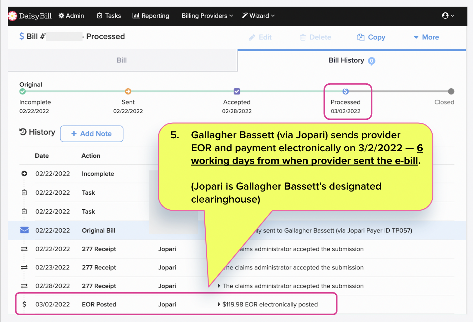The height and width of the screenshot is (322, 473).
Task: Expand the Billing Providers dropdown
Action: (207, 16)
